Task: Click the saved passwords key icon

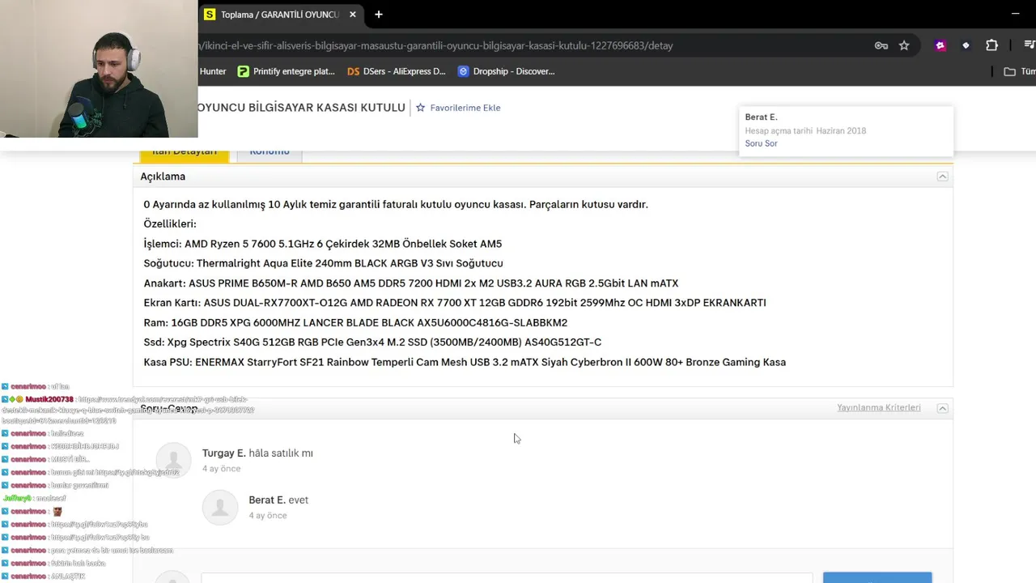Action: click(x=881, y=45)
